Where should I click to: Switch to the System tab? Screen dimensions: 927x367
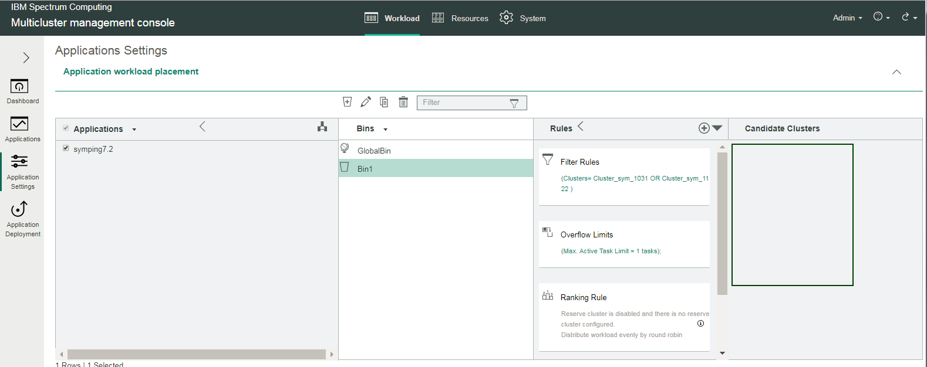coord(523,18)
